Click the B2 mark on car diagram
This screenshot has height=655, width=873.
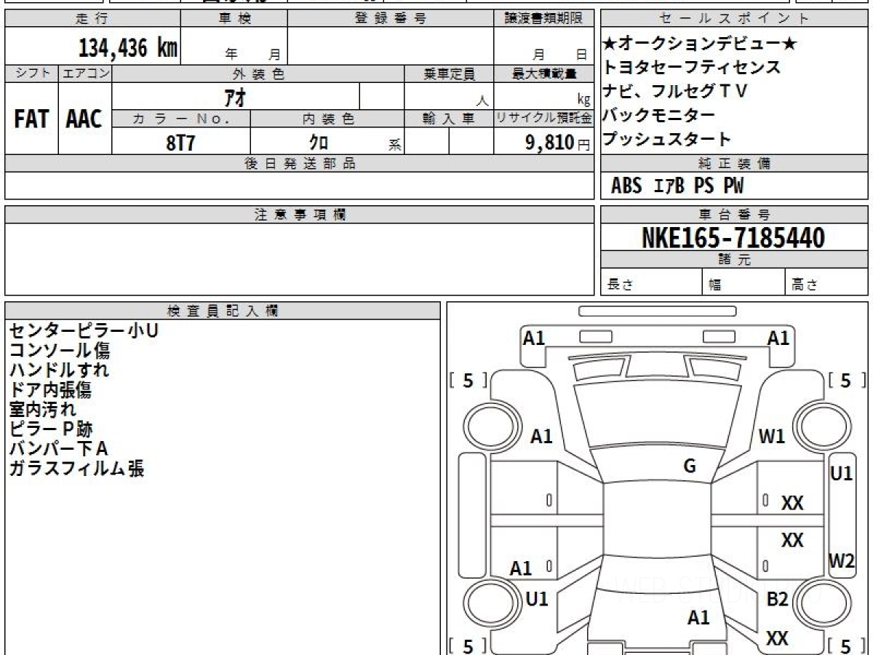[778, 600]
